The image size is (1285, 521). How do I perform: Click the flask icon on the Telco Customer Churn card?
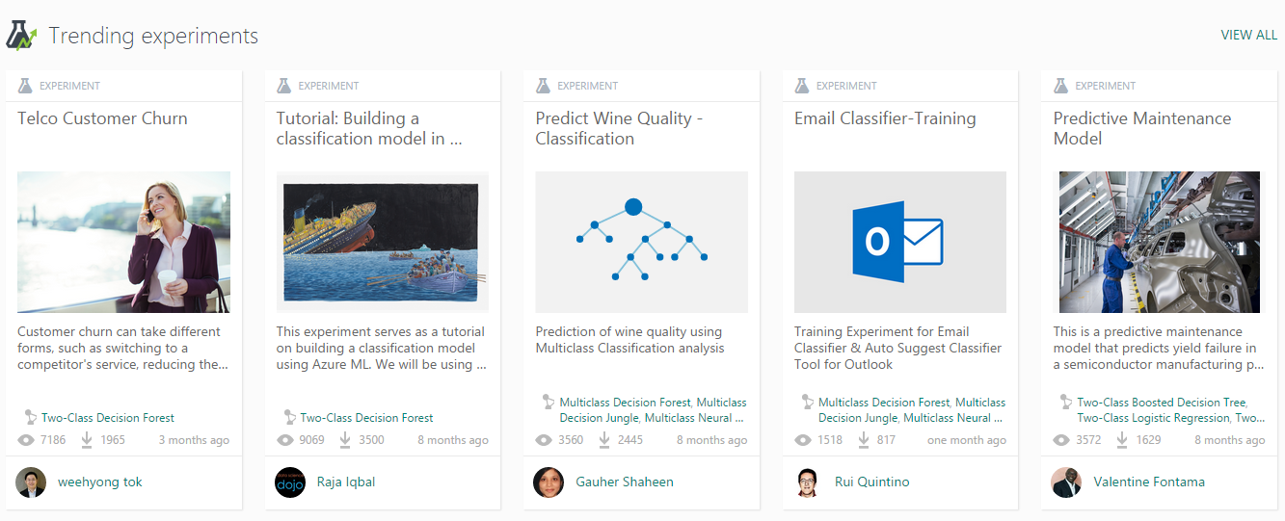[25, 86]
